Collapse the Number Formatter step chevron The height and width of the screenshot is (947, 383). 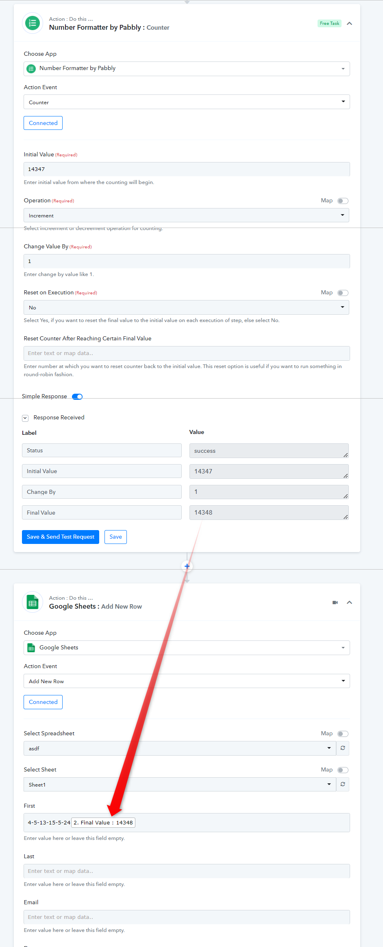tap(349, 24)
